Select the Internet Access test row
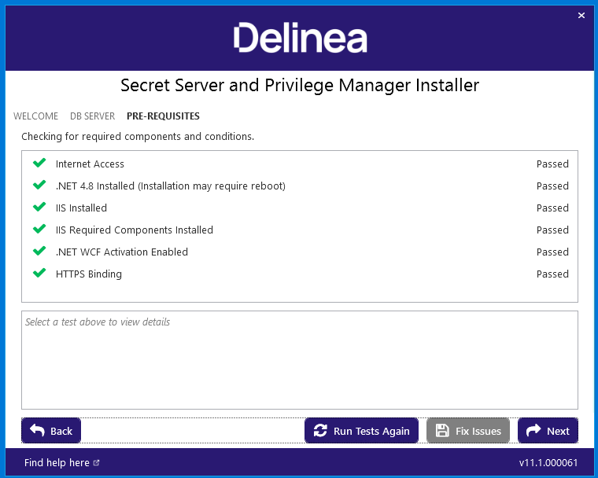598x478 pixels. 300,164
